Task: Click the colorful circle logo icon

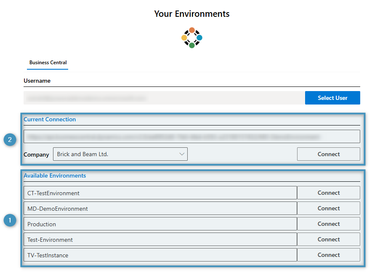Action: (192, 38)
